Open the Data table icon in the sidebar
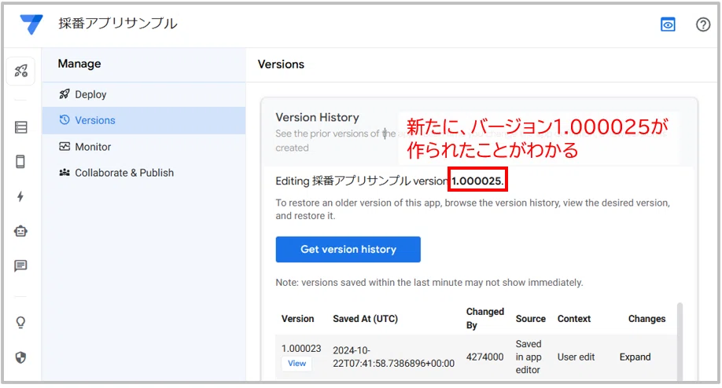This screenshot has width=722, height=388. pos(20,127)
